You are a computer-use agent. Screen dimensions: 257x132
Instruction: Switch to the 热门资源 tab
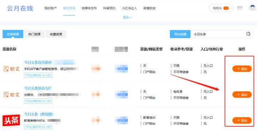coord(34,34)
